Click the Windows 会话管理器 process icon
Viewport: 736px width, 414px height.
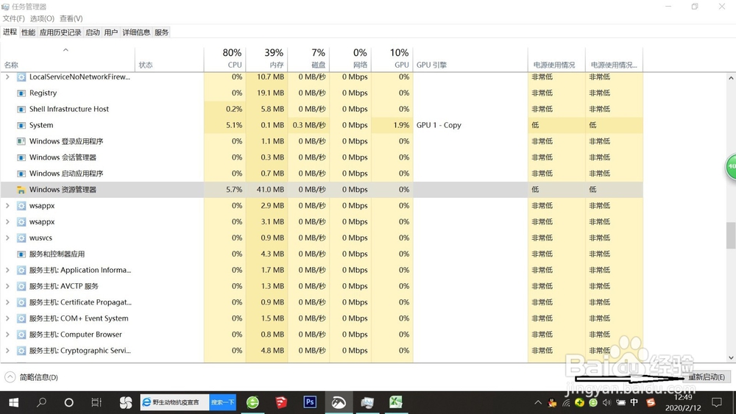point(21,157)
